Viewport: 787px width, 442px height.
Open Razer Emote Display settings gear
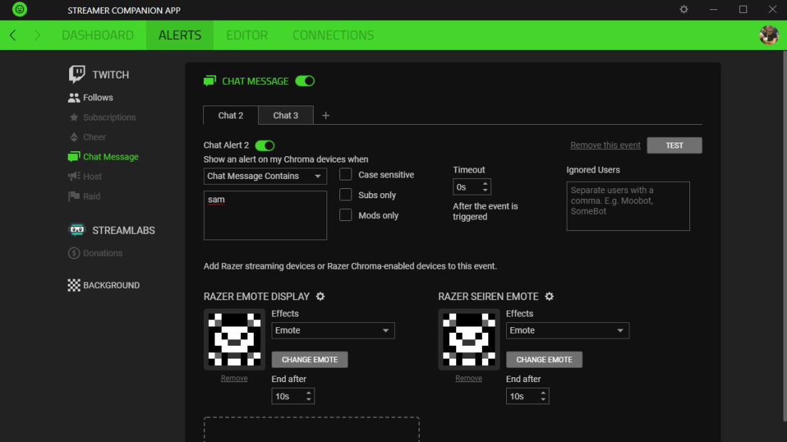321,297
